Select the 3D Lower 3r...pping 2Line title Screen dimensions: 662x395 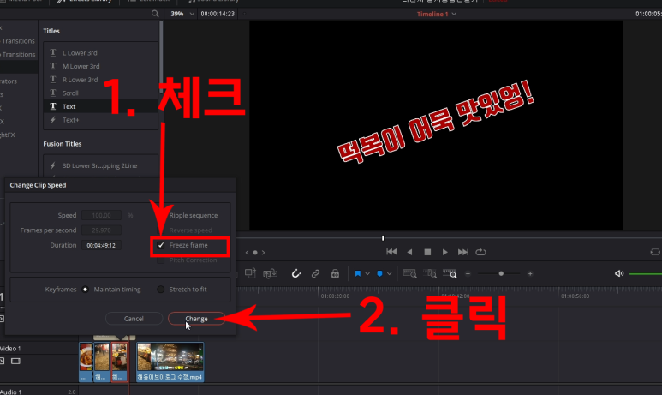click(100, 165)
